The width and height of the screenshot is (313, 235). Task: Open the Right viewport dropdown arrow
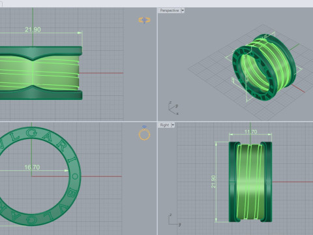pyautogui.click(x=173, y=125)
